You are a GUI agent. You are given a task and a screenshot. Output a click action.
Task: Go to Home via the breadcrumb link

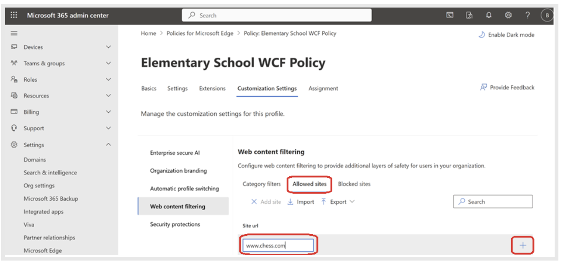point(148,33)
